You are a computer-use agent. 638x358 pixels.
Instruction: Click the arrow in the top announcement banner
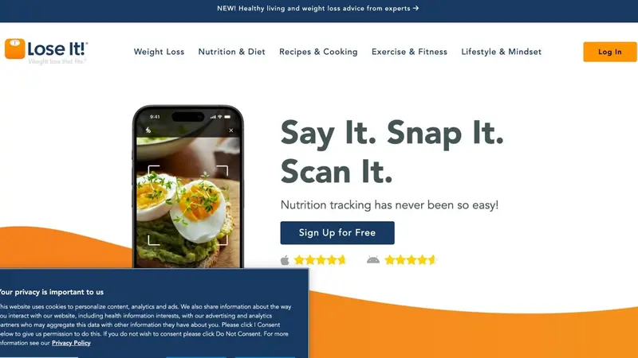coord(415,8)
